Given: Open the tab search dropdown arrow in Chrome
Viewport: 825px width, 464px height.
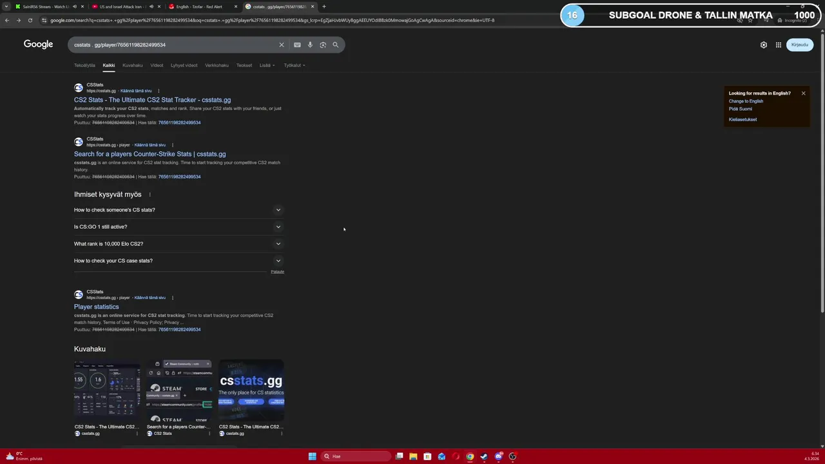Looking at the screenshot, I should tap(7, 6).
